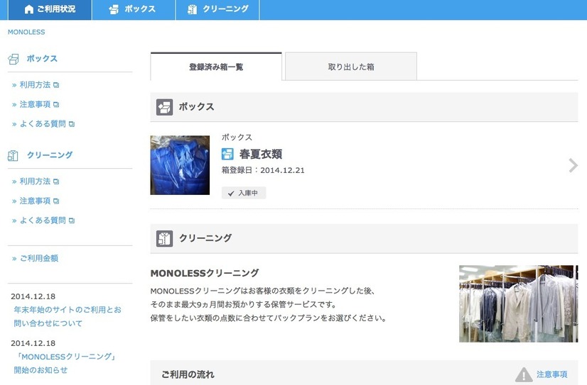The image size is (587, 385).
Task: Open news MONOLESSクリーニング開始のお知らせ
Action: [65, 363]
